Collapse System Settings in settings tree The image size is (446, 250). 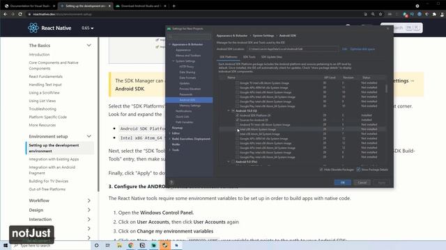174,61
